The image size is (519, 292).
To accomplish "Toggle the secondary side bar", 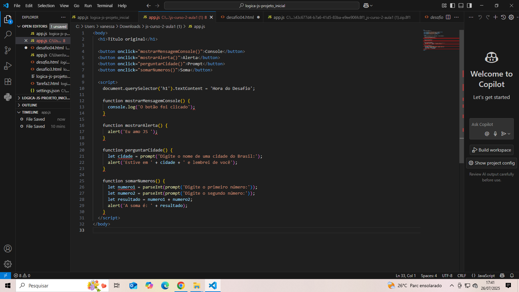I will [469, 6].
